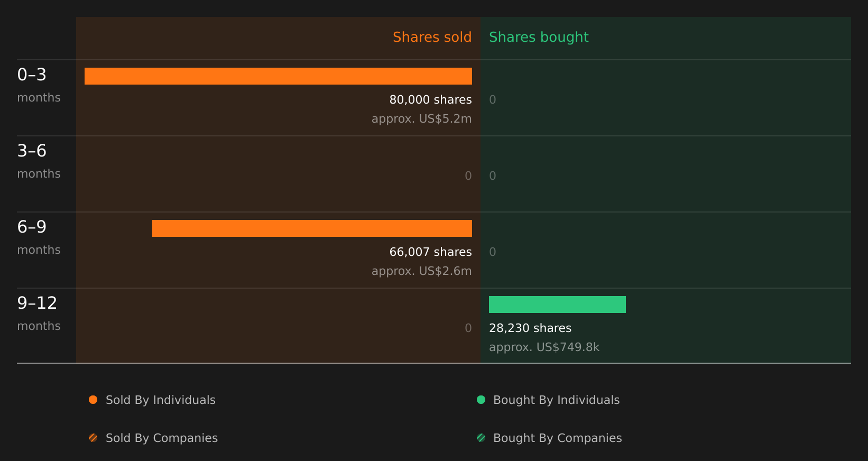
Task: Click the Shares bought column header
Action: 539,37
